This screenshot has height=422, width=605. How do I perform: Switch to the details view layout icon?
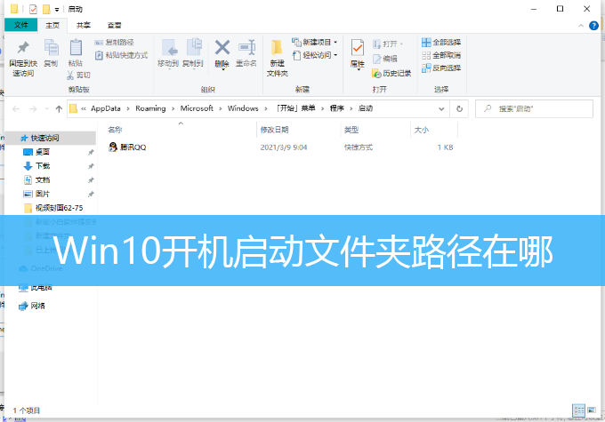pyautogui.click(x=578, y=410)
